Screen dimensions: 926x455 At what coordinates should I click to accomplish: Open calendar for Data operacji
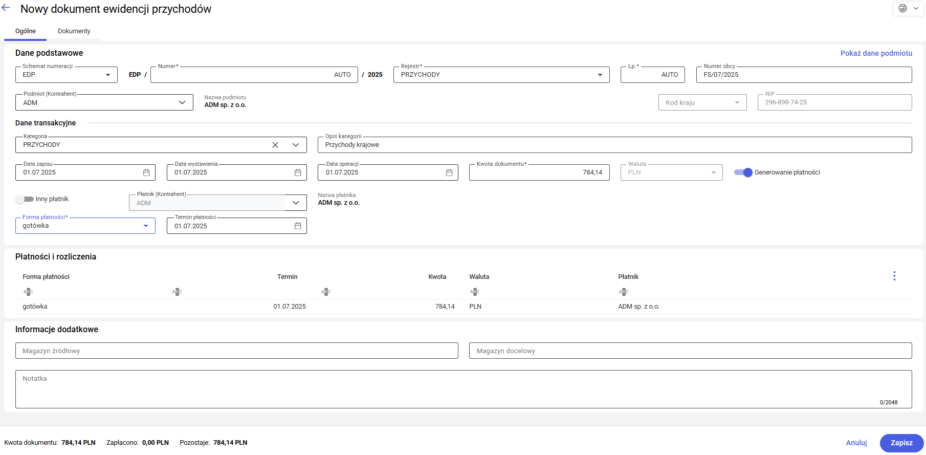coord(449,172)
